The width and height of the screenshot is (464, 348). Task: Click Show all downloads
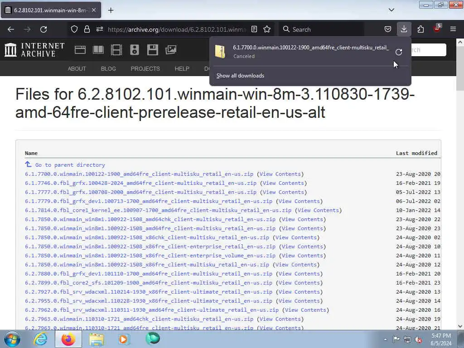240,76
